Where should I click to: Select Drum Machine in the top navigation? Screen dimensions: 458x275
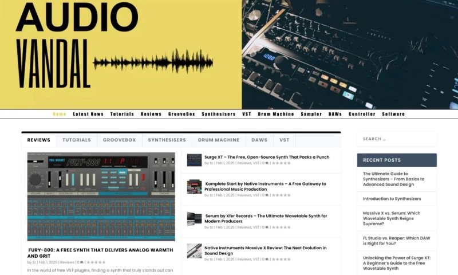[x=276, y=114]
